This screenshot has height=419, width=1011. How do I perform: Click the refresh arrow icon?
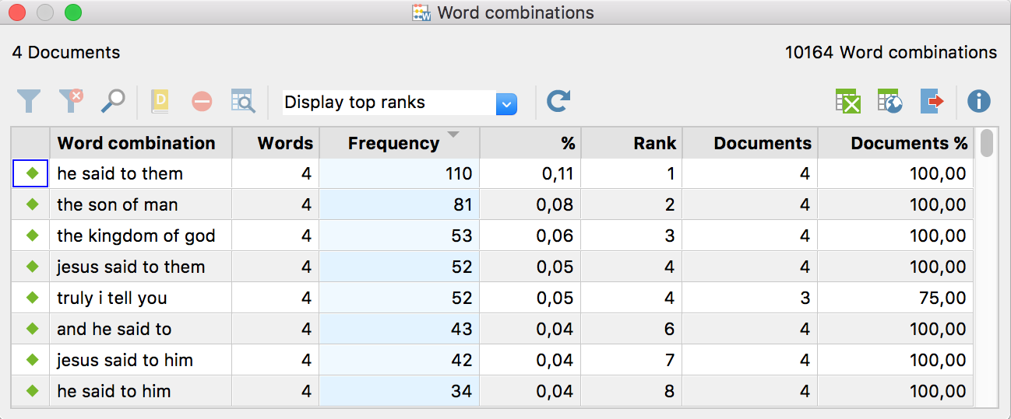(x=558, y=101)
